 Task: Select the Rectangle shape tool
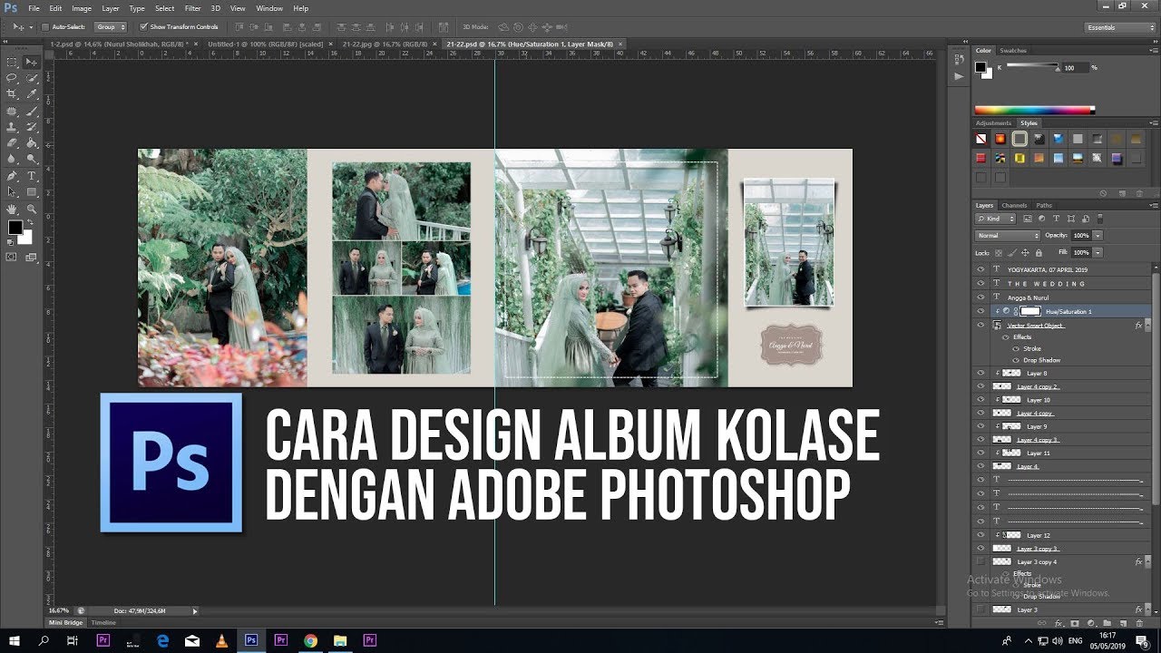coord(32,192)
